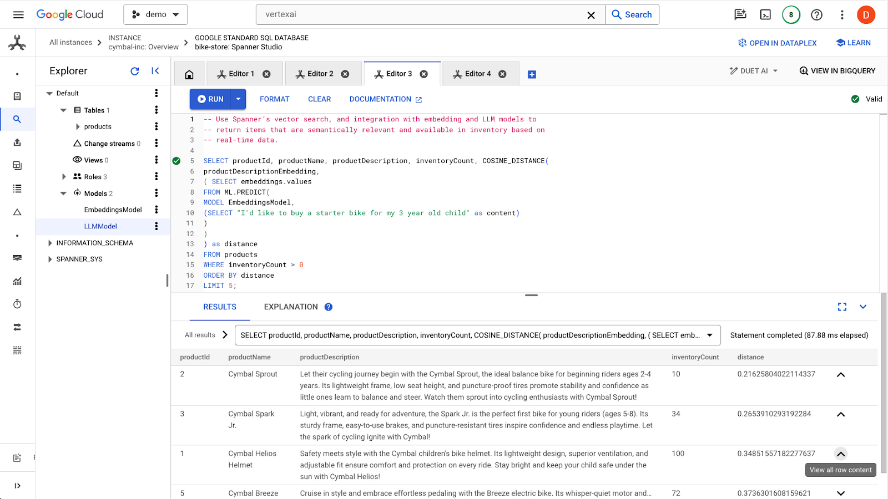Open the demo project selector dropdown

(155, 15)
